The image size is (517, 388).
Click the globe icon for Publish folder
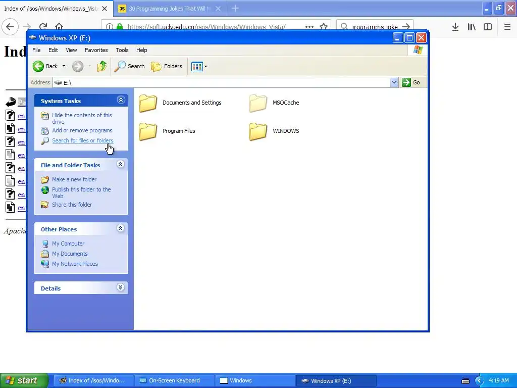45,190
